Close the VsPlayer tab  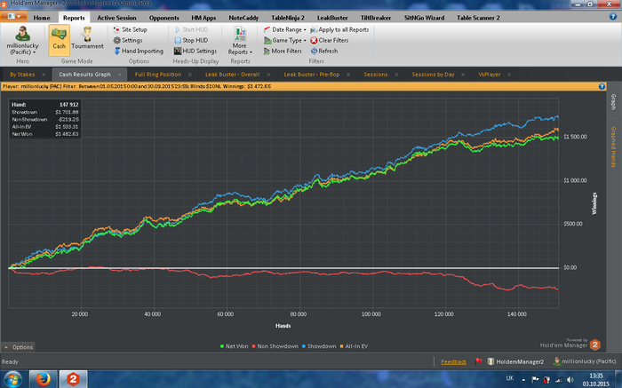(509, 75)
